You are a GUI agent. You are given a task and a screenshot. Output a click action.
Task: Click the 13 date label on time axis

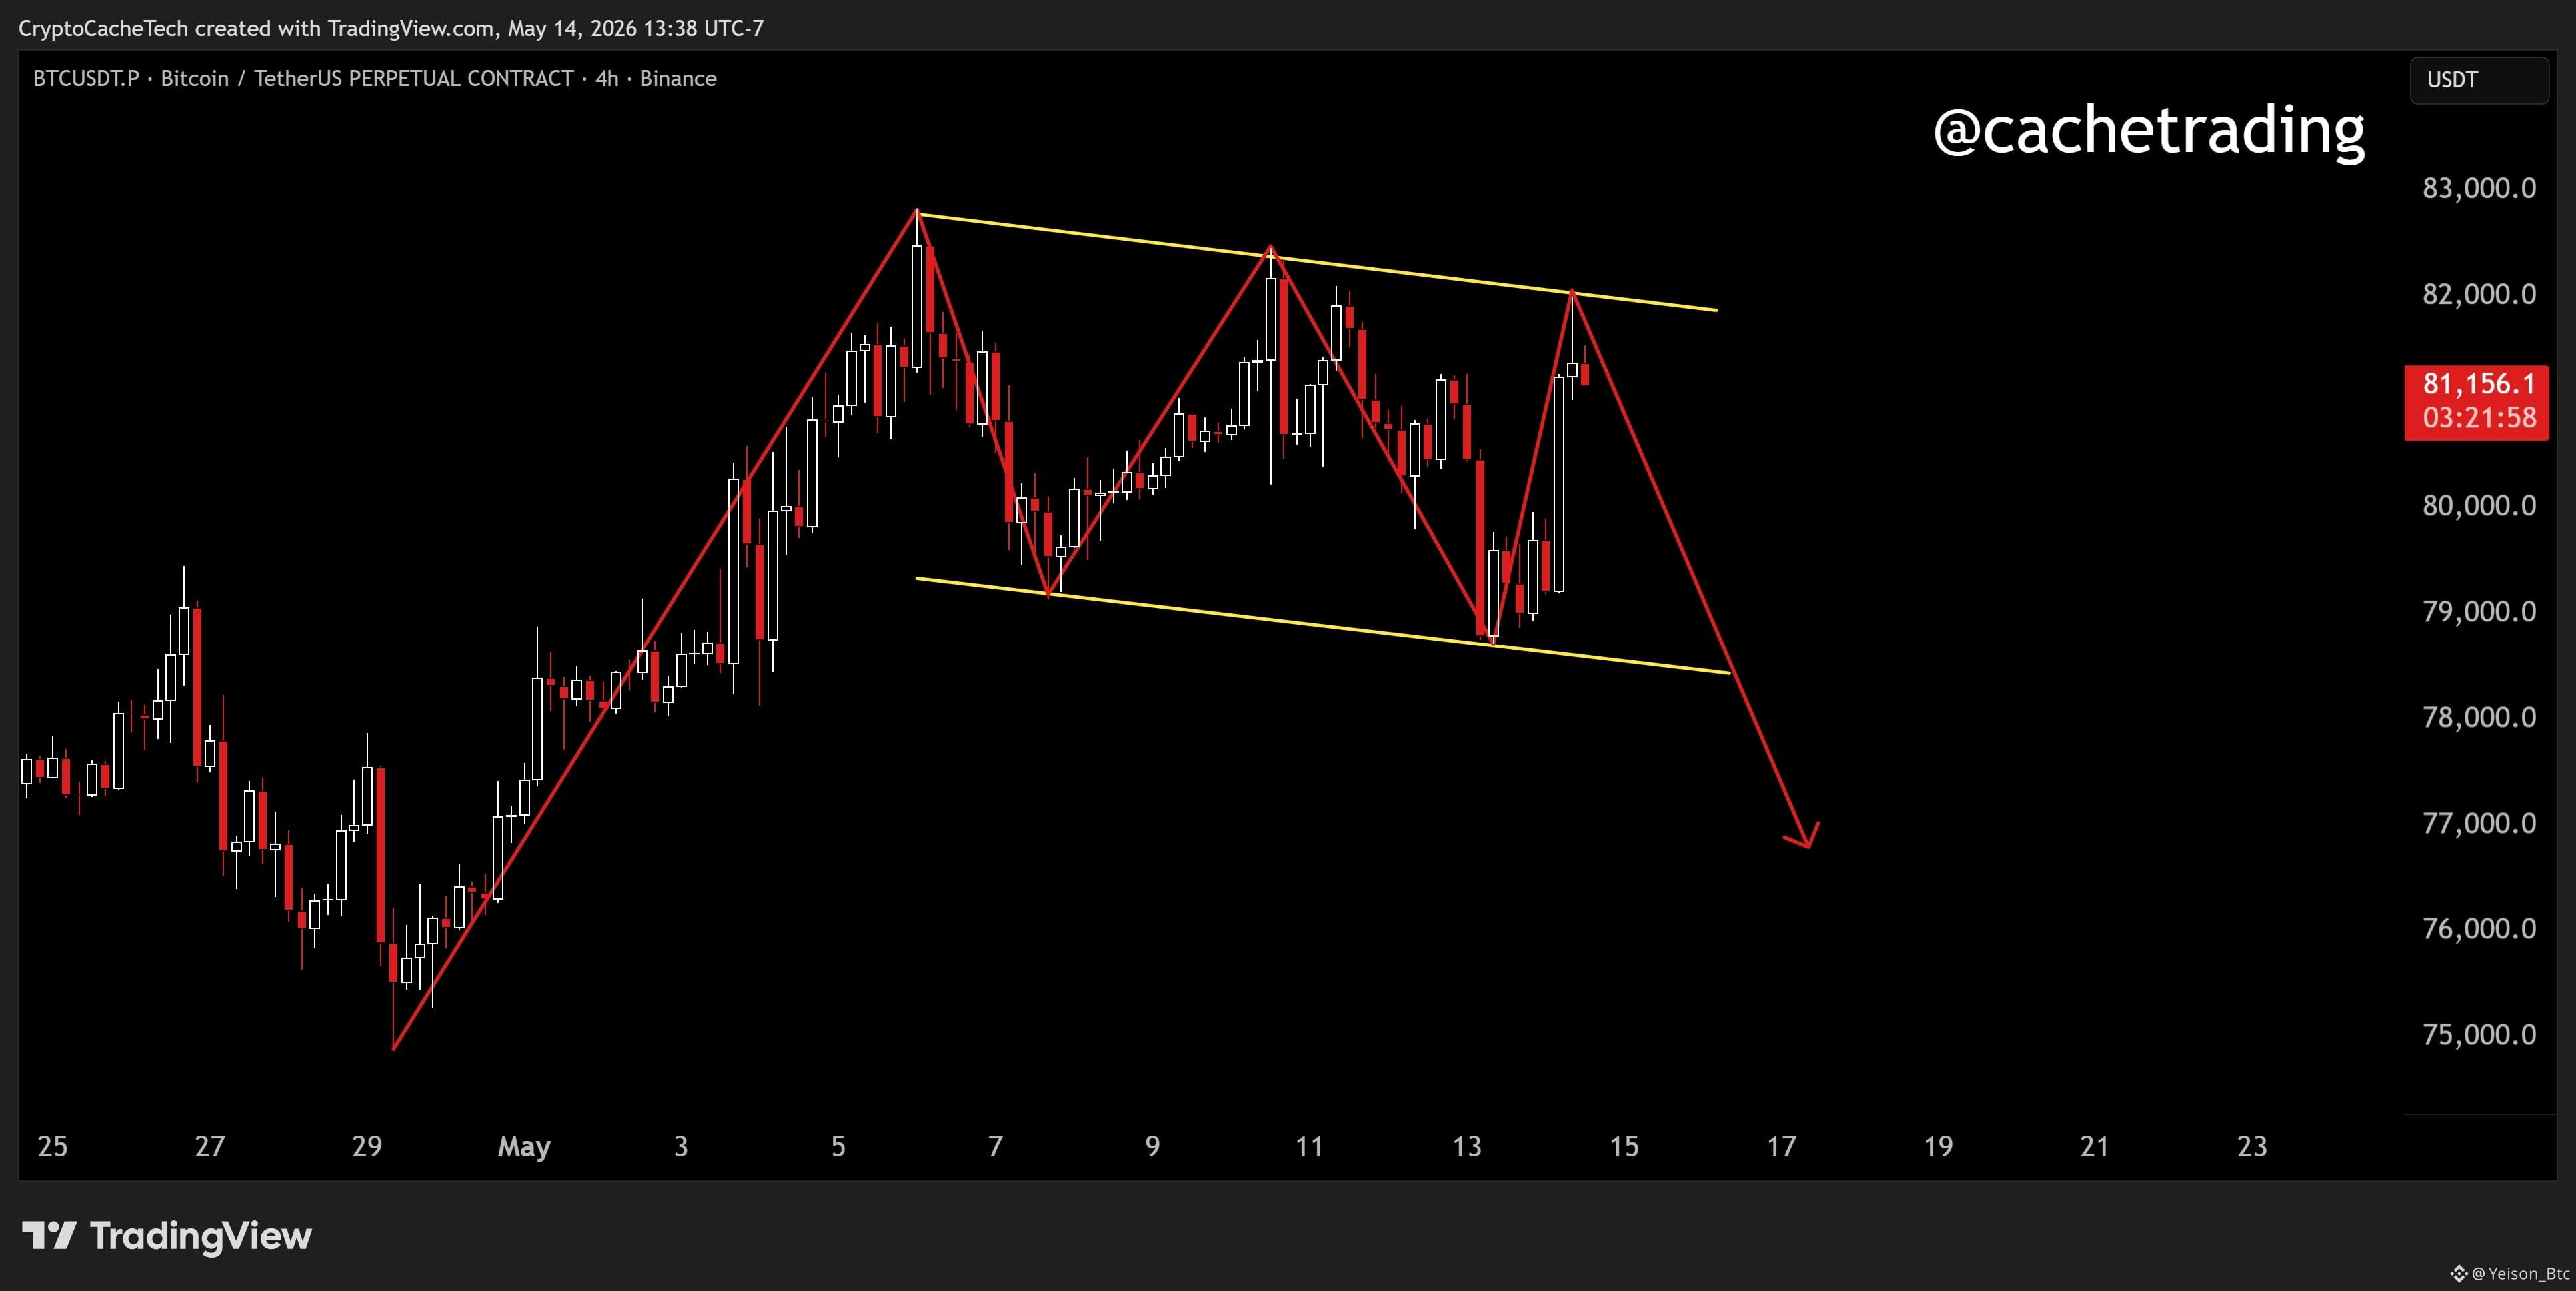pos(1467,1146)
